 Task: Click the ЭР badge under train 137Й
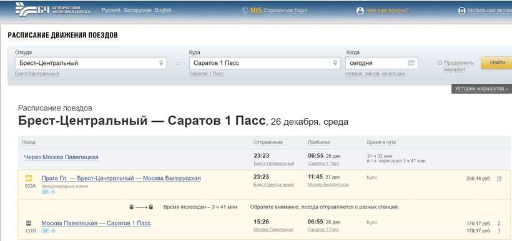45,231
